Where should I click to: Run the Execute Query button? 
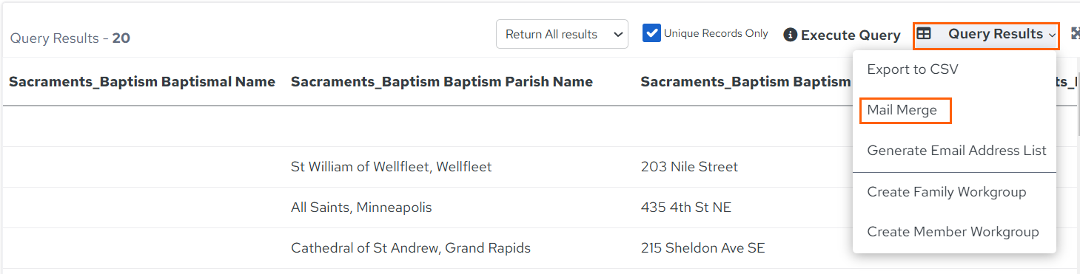(x=842, y=35)
